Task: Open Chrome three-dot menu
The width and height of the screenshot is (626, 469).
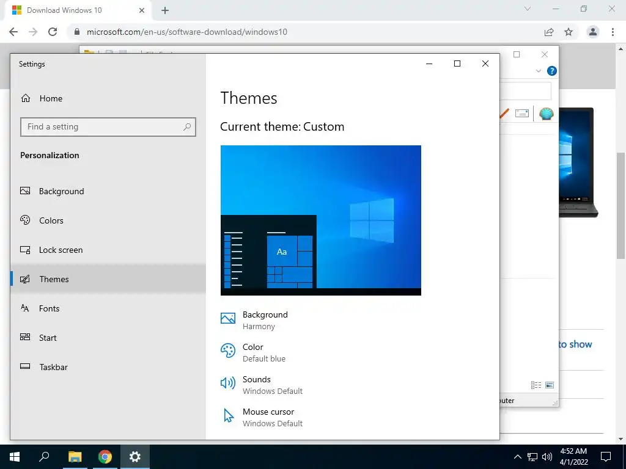Action: 613,32
